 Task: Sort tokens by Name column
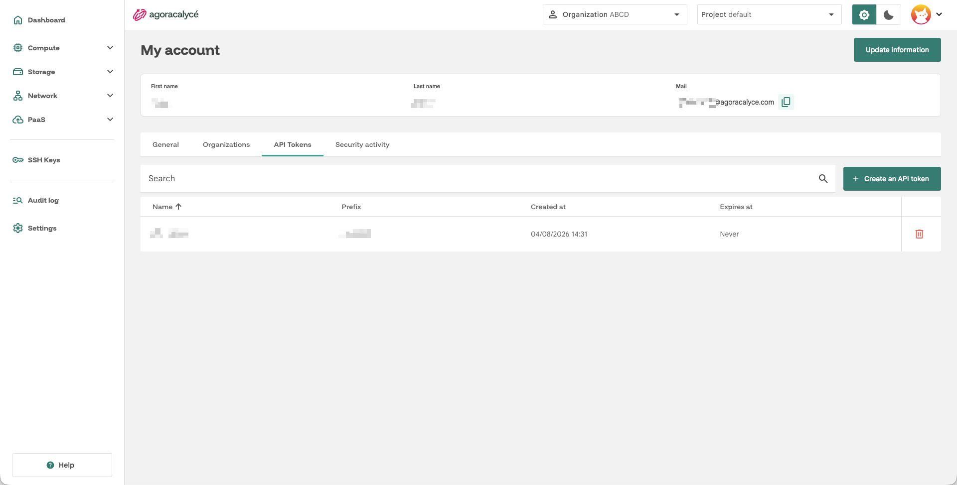[x=167, y=207]
